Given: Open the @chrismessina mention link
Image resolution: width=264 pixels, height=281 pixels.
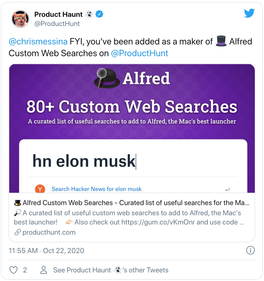Looking at the screenshot, I should [x=38, y=42].
